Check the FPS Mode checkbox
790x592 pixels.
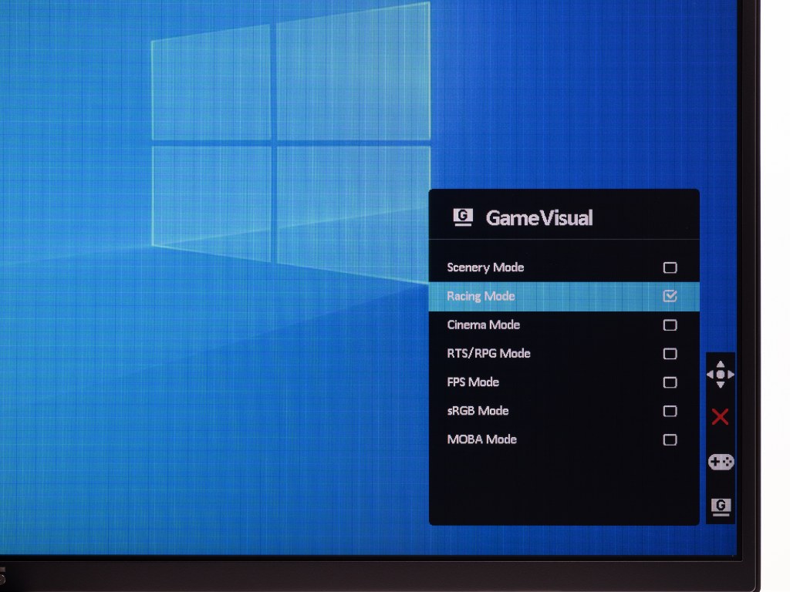point(670,382)
